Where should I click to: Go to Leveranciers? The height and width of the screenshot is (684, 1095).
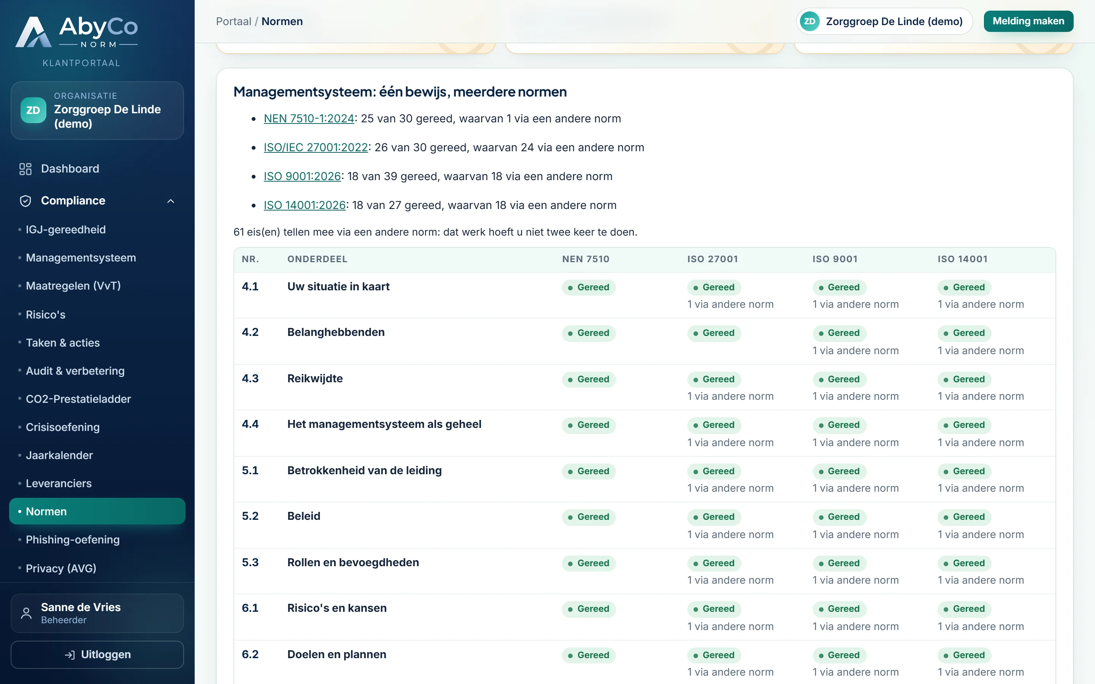click(97, 483)
